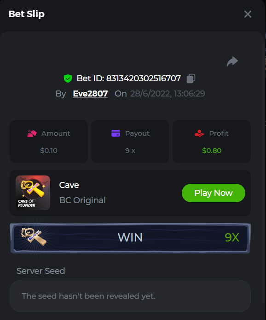The width and height of the screenshot is (266, 320).
Task: Click the green verified shield icon
Action: point(68,78)
